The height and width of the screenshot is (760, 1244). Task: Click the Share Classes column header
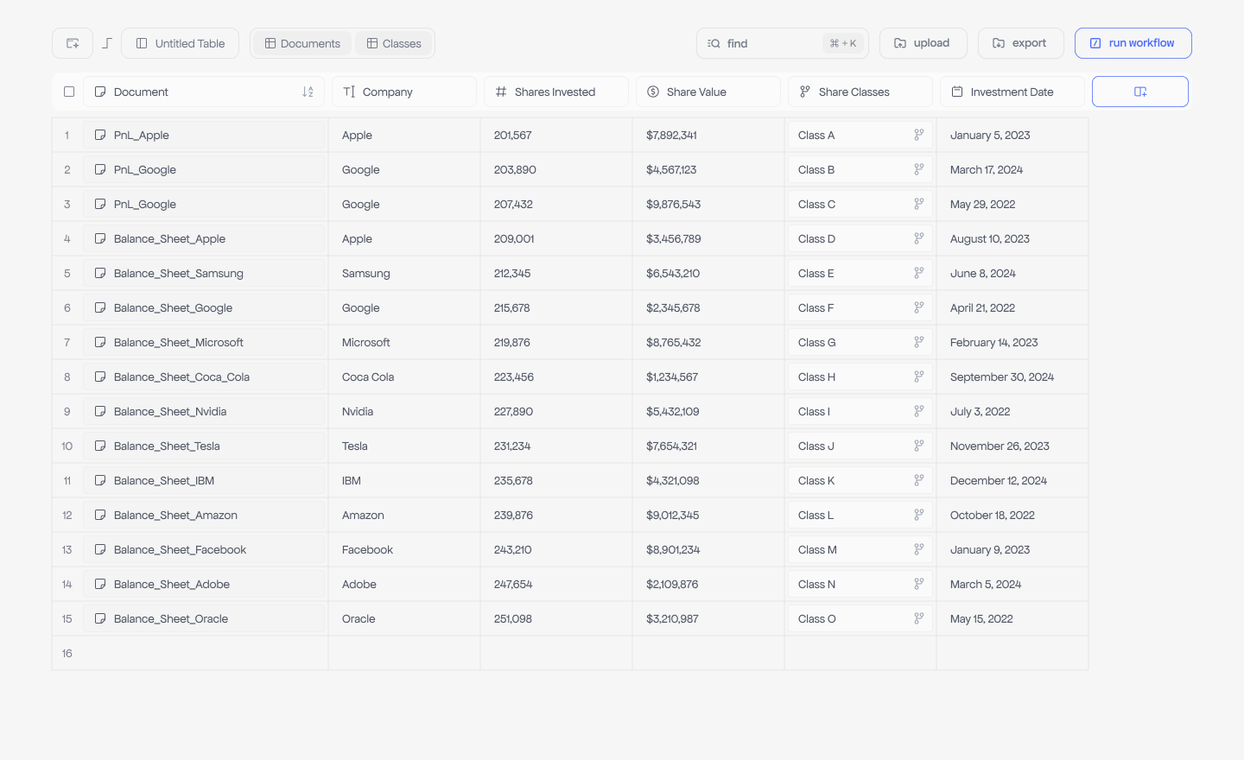(860, 92)
